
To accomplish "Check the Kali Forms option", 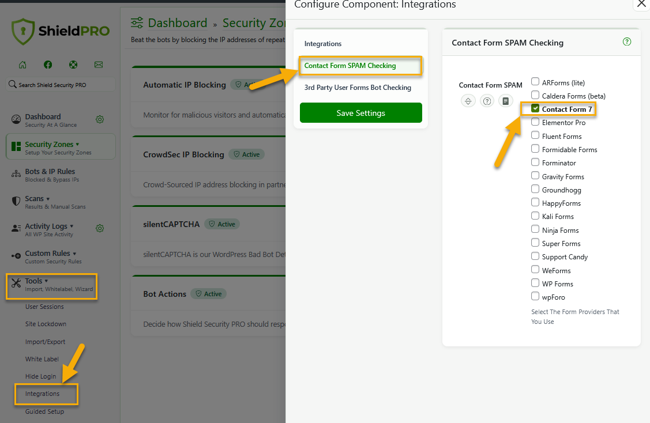I will pyautogui.click(x=535, y=216).
